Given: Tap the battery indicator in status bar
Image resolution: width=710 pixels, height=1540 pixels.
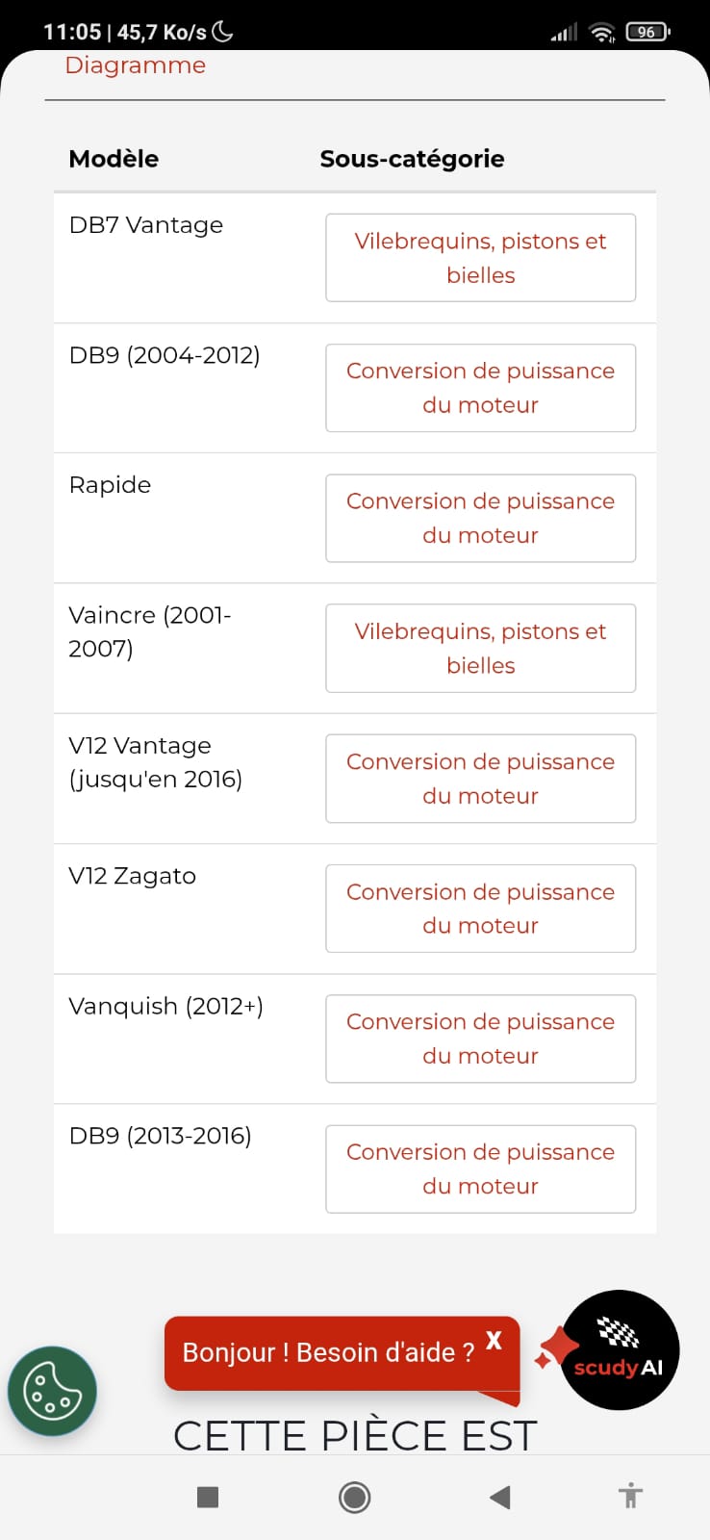Looking at the screenshot, I should tap(647, 32).
